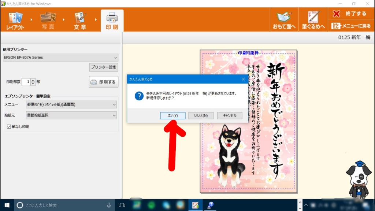375x211 pixels.
Task: Click the 印刷する button
Action: point(104,82)
